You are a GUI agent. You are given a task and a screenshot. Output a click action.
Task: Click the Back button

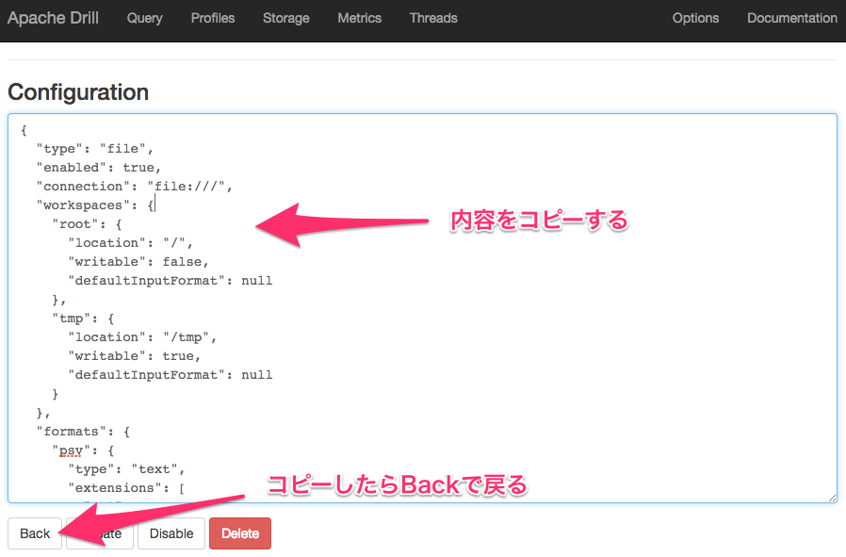point(35,533)
